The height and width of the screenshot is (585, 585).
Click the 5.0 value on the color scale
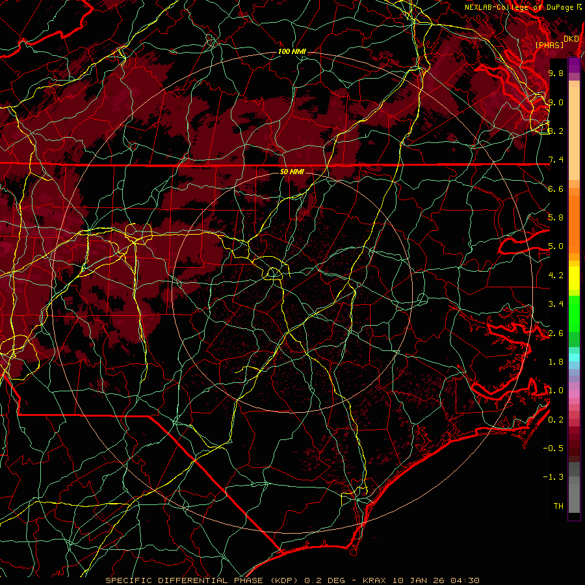point(556,246)
